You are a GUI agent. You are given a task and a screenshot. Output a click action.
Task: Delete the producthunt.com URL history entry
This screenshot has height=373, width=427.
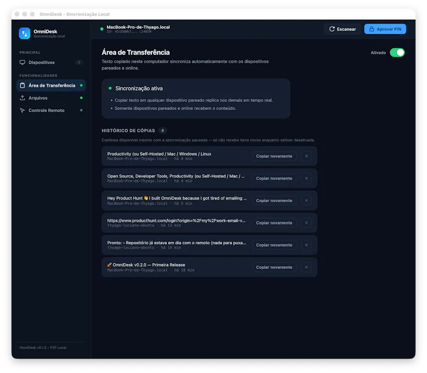(306, 223)
